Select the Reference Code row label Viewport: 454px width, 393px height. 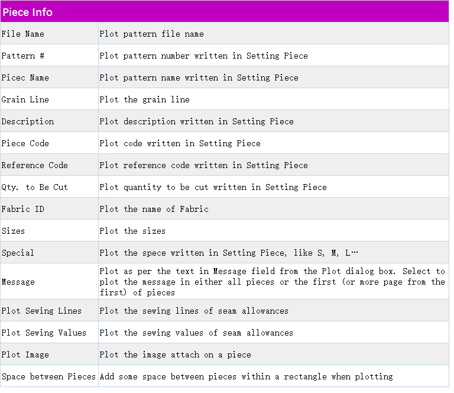point(35,165)
